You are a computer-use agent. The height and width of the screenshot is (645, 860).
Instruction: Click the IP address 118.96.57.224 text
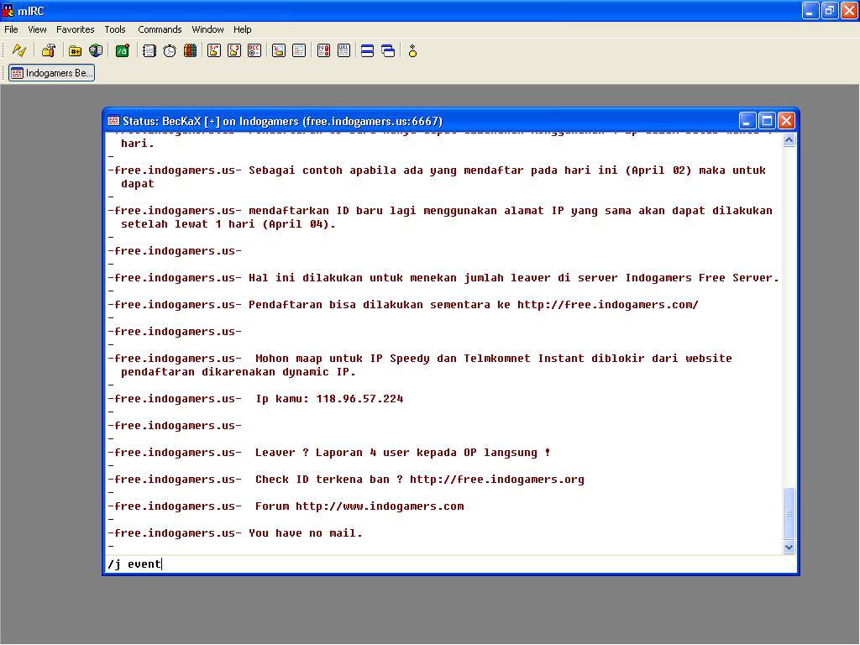[359, 399]
